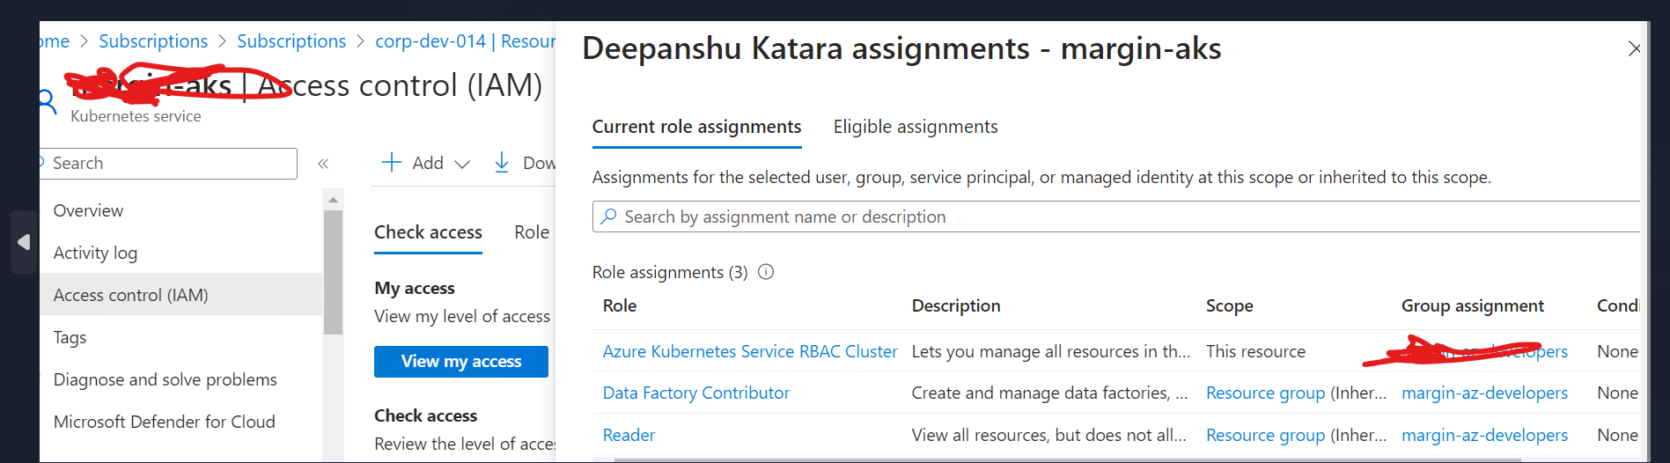The image size is (1670, 463).
Task: Open Diagnose and solve problems
Action: coord(165,379)
